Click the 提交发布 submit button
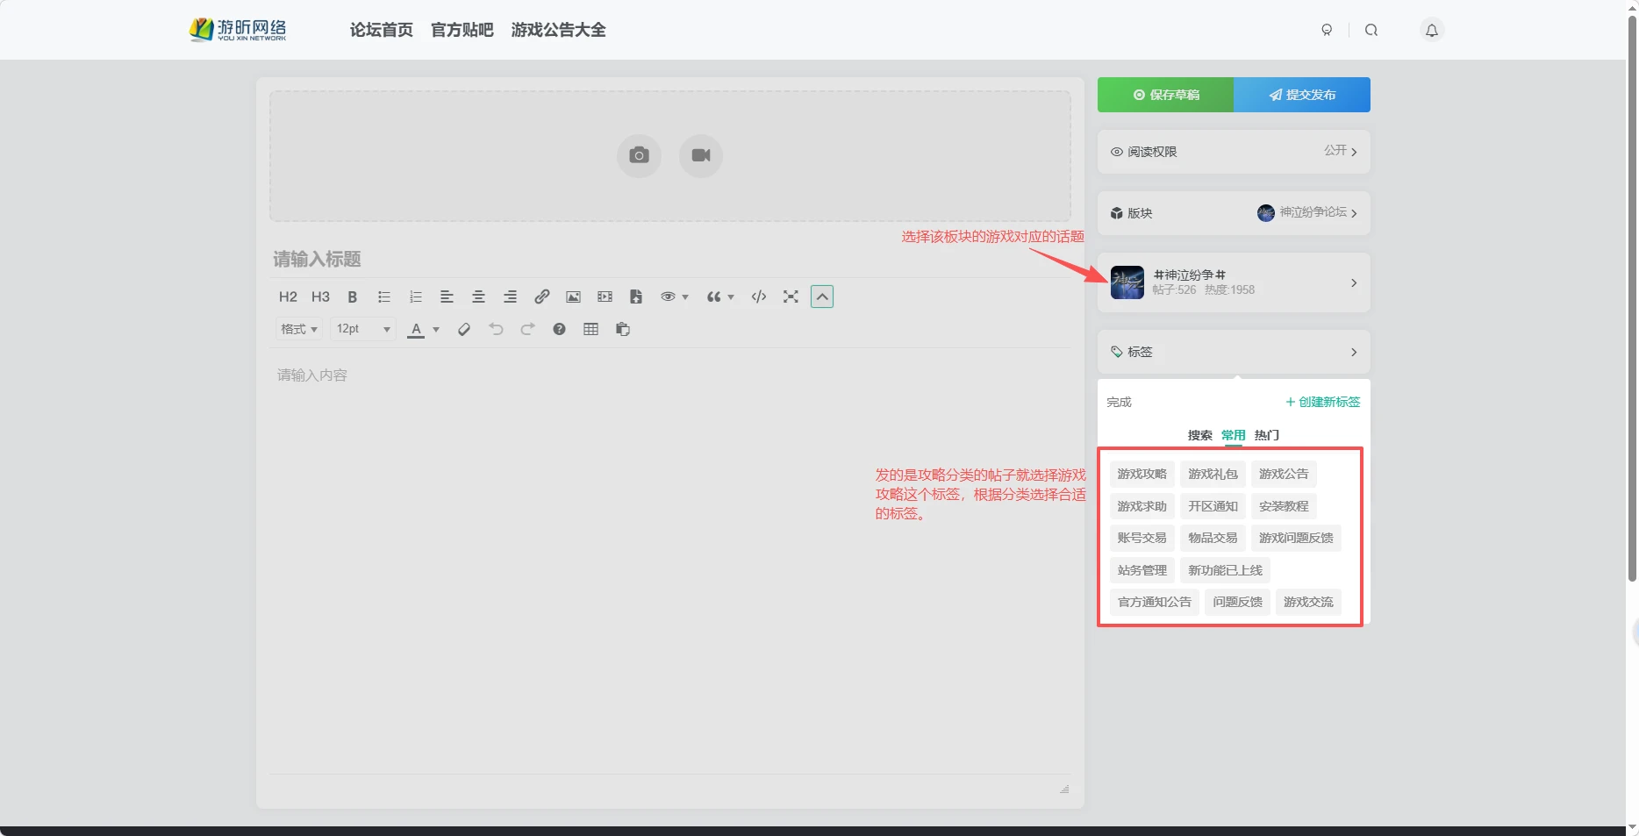 1301,95
